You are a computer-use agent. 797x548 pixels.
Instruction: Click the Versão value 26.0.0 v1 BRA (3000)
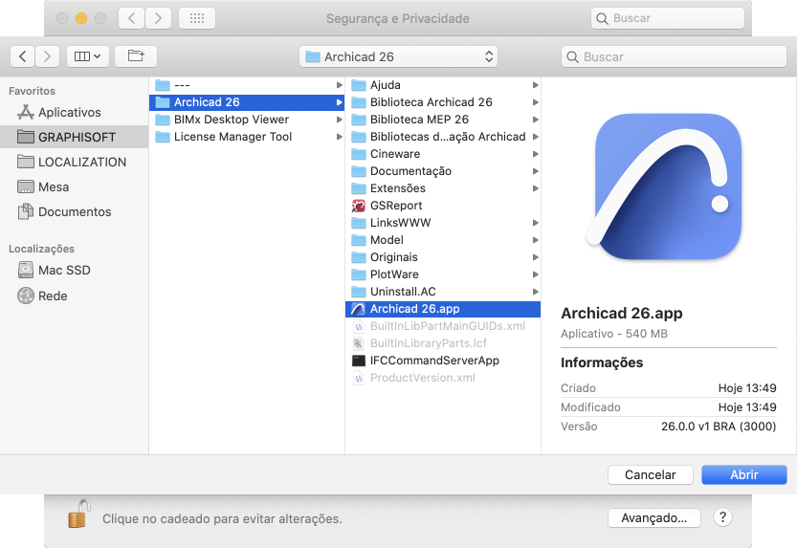[719, 427]
